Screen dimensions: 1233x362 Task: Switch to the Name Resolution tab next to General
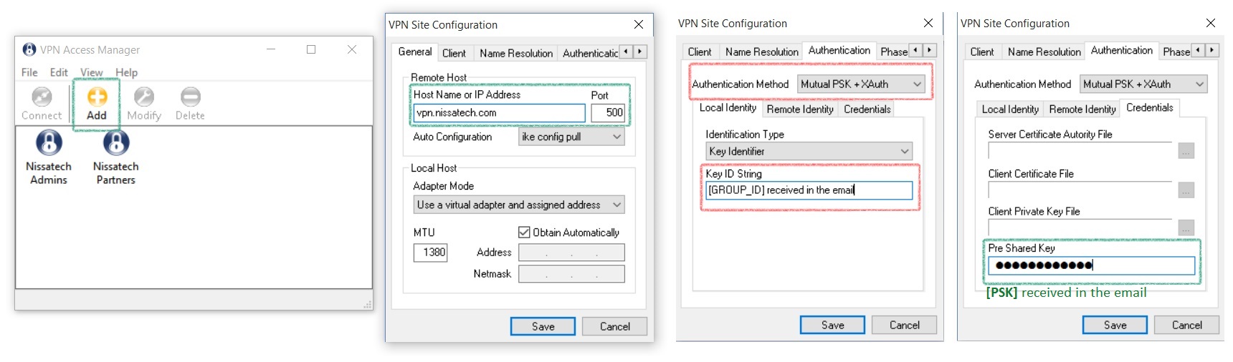tap(516, 53)
